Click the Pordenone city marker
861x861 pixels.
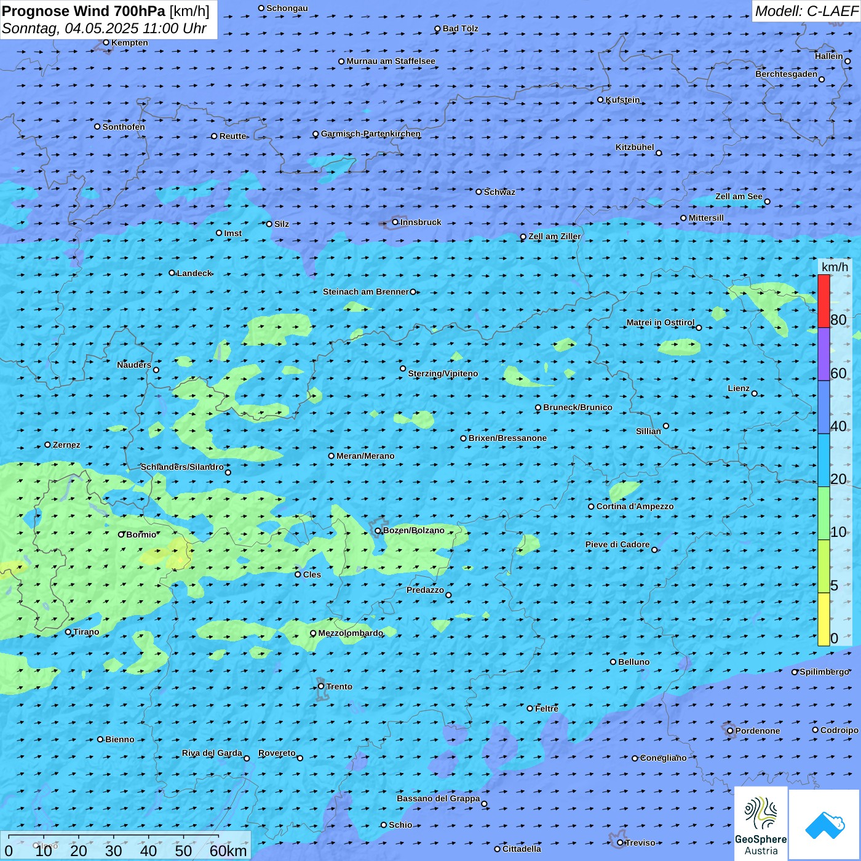pos(730,731)
